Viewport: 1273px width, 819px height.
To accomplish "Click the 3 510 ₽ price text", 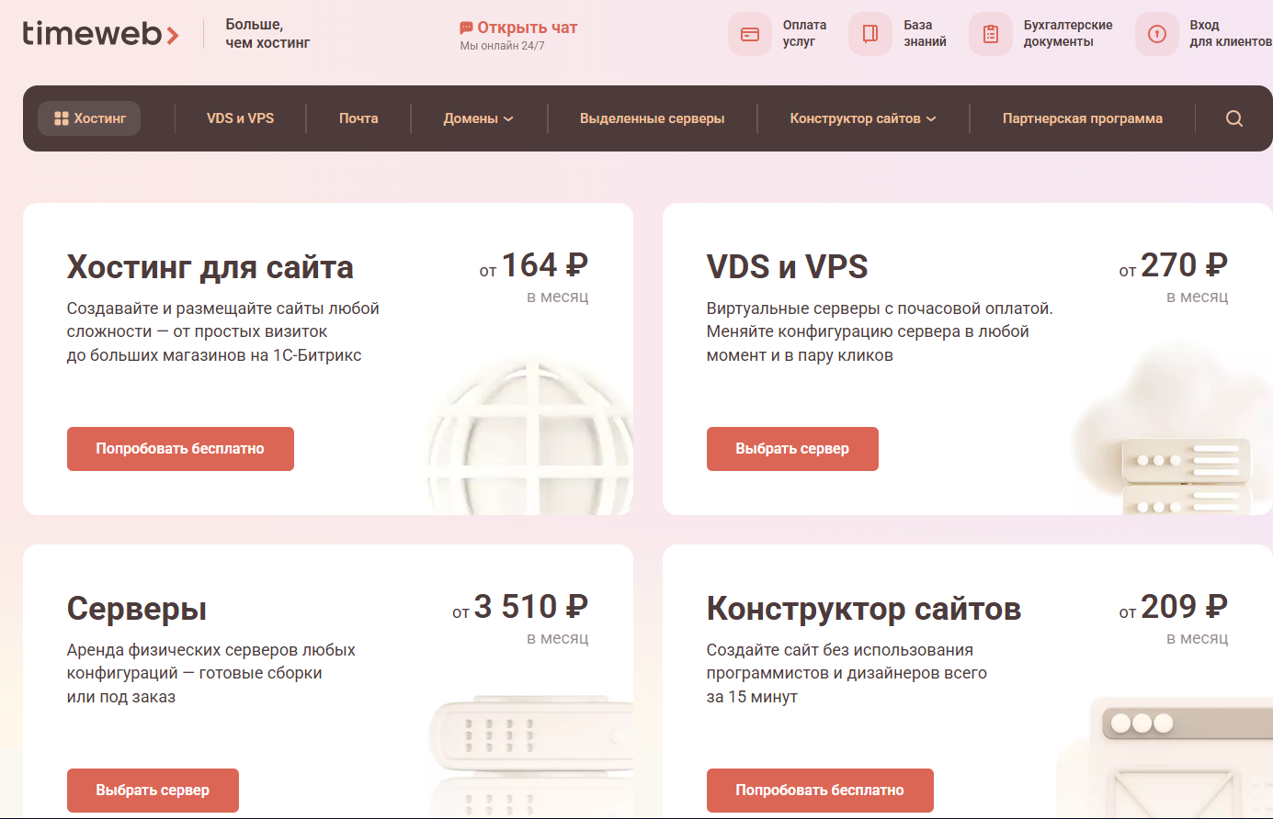I will coord(531,607).
